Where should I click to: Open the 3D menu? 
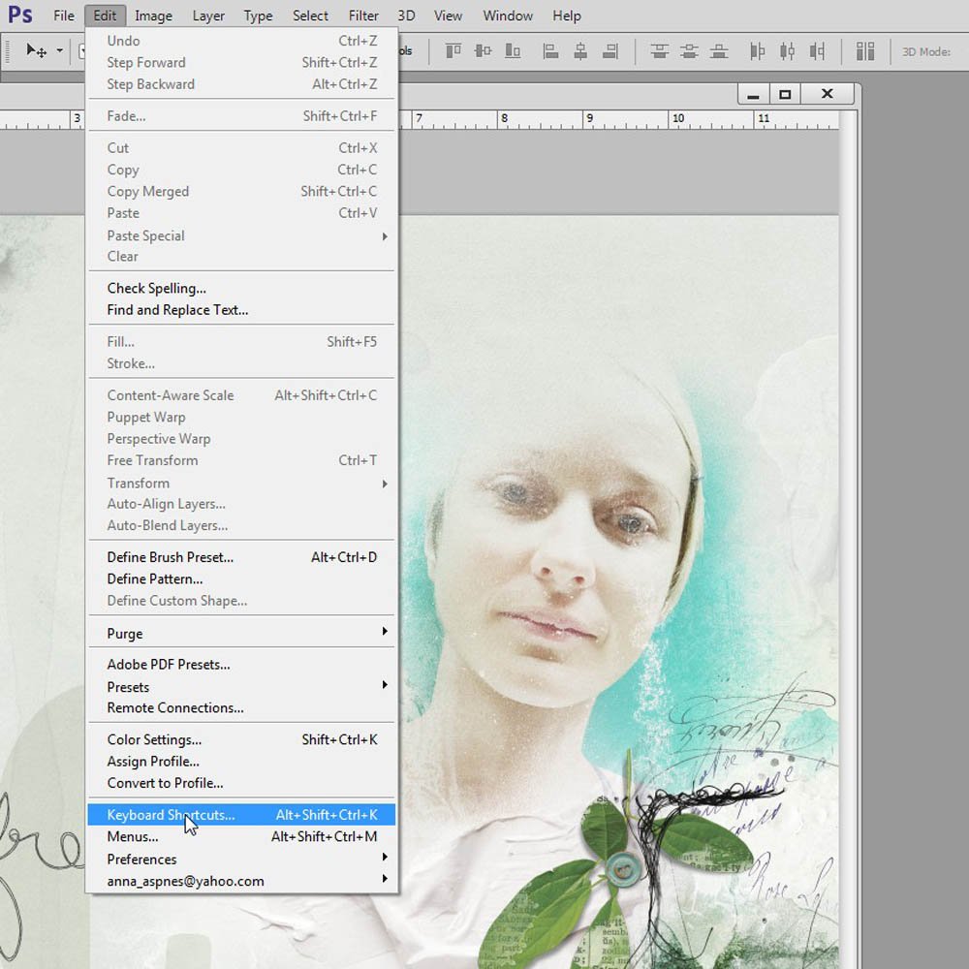[x=406, y=16]
